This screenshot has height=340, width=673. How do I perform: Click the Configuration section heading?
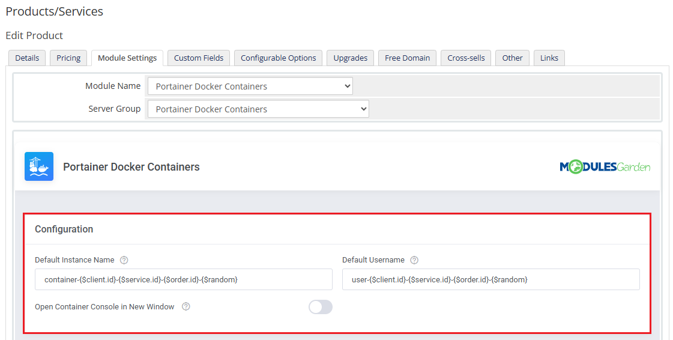(x=64, y=229)
